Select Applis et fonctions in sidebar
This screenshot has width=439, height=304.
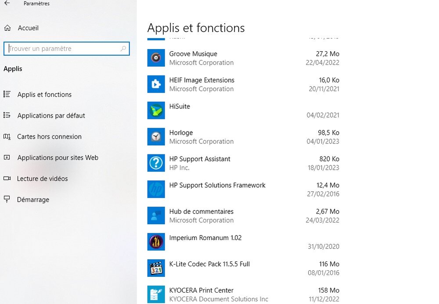(44, 94)
